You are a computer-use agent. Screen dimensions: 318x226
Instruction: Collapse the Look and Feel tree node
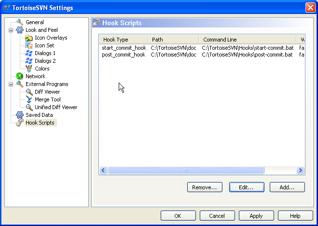[11, 30]
